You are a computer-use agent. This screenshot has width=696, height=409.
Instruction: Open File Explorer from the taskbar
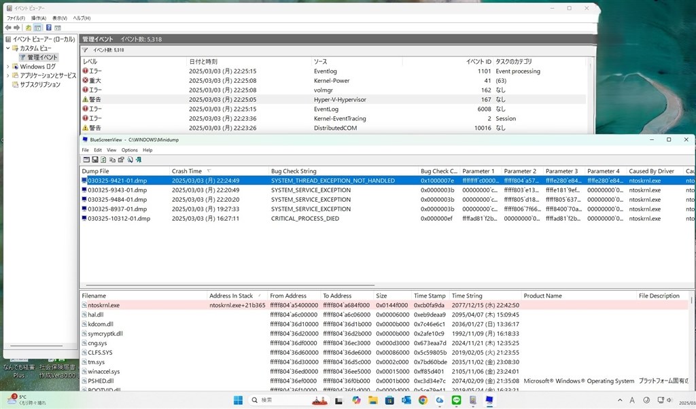[x=373, y=400]
